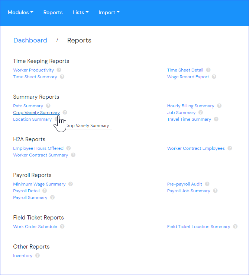This screenshot has width=249, height=275.
Task: Click help icon beside Travel Time Summary
Action: coord(216,119)
